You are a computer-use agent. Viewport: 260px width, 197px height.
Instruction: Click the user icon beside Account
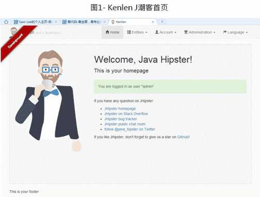pos(157,32)
